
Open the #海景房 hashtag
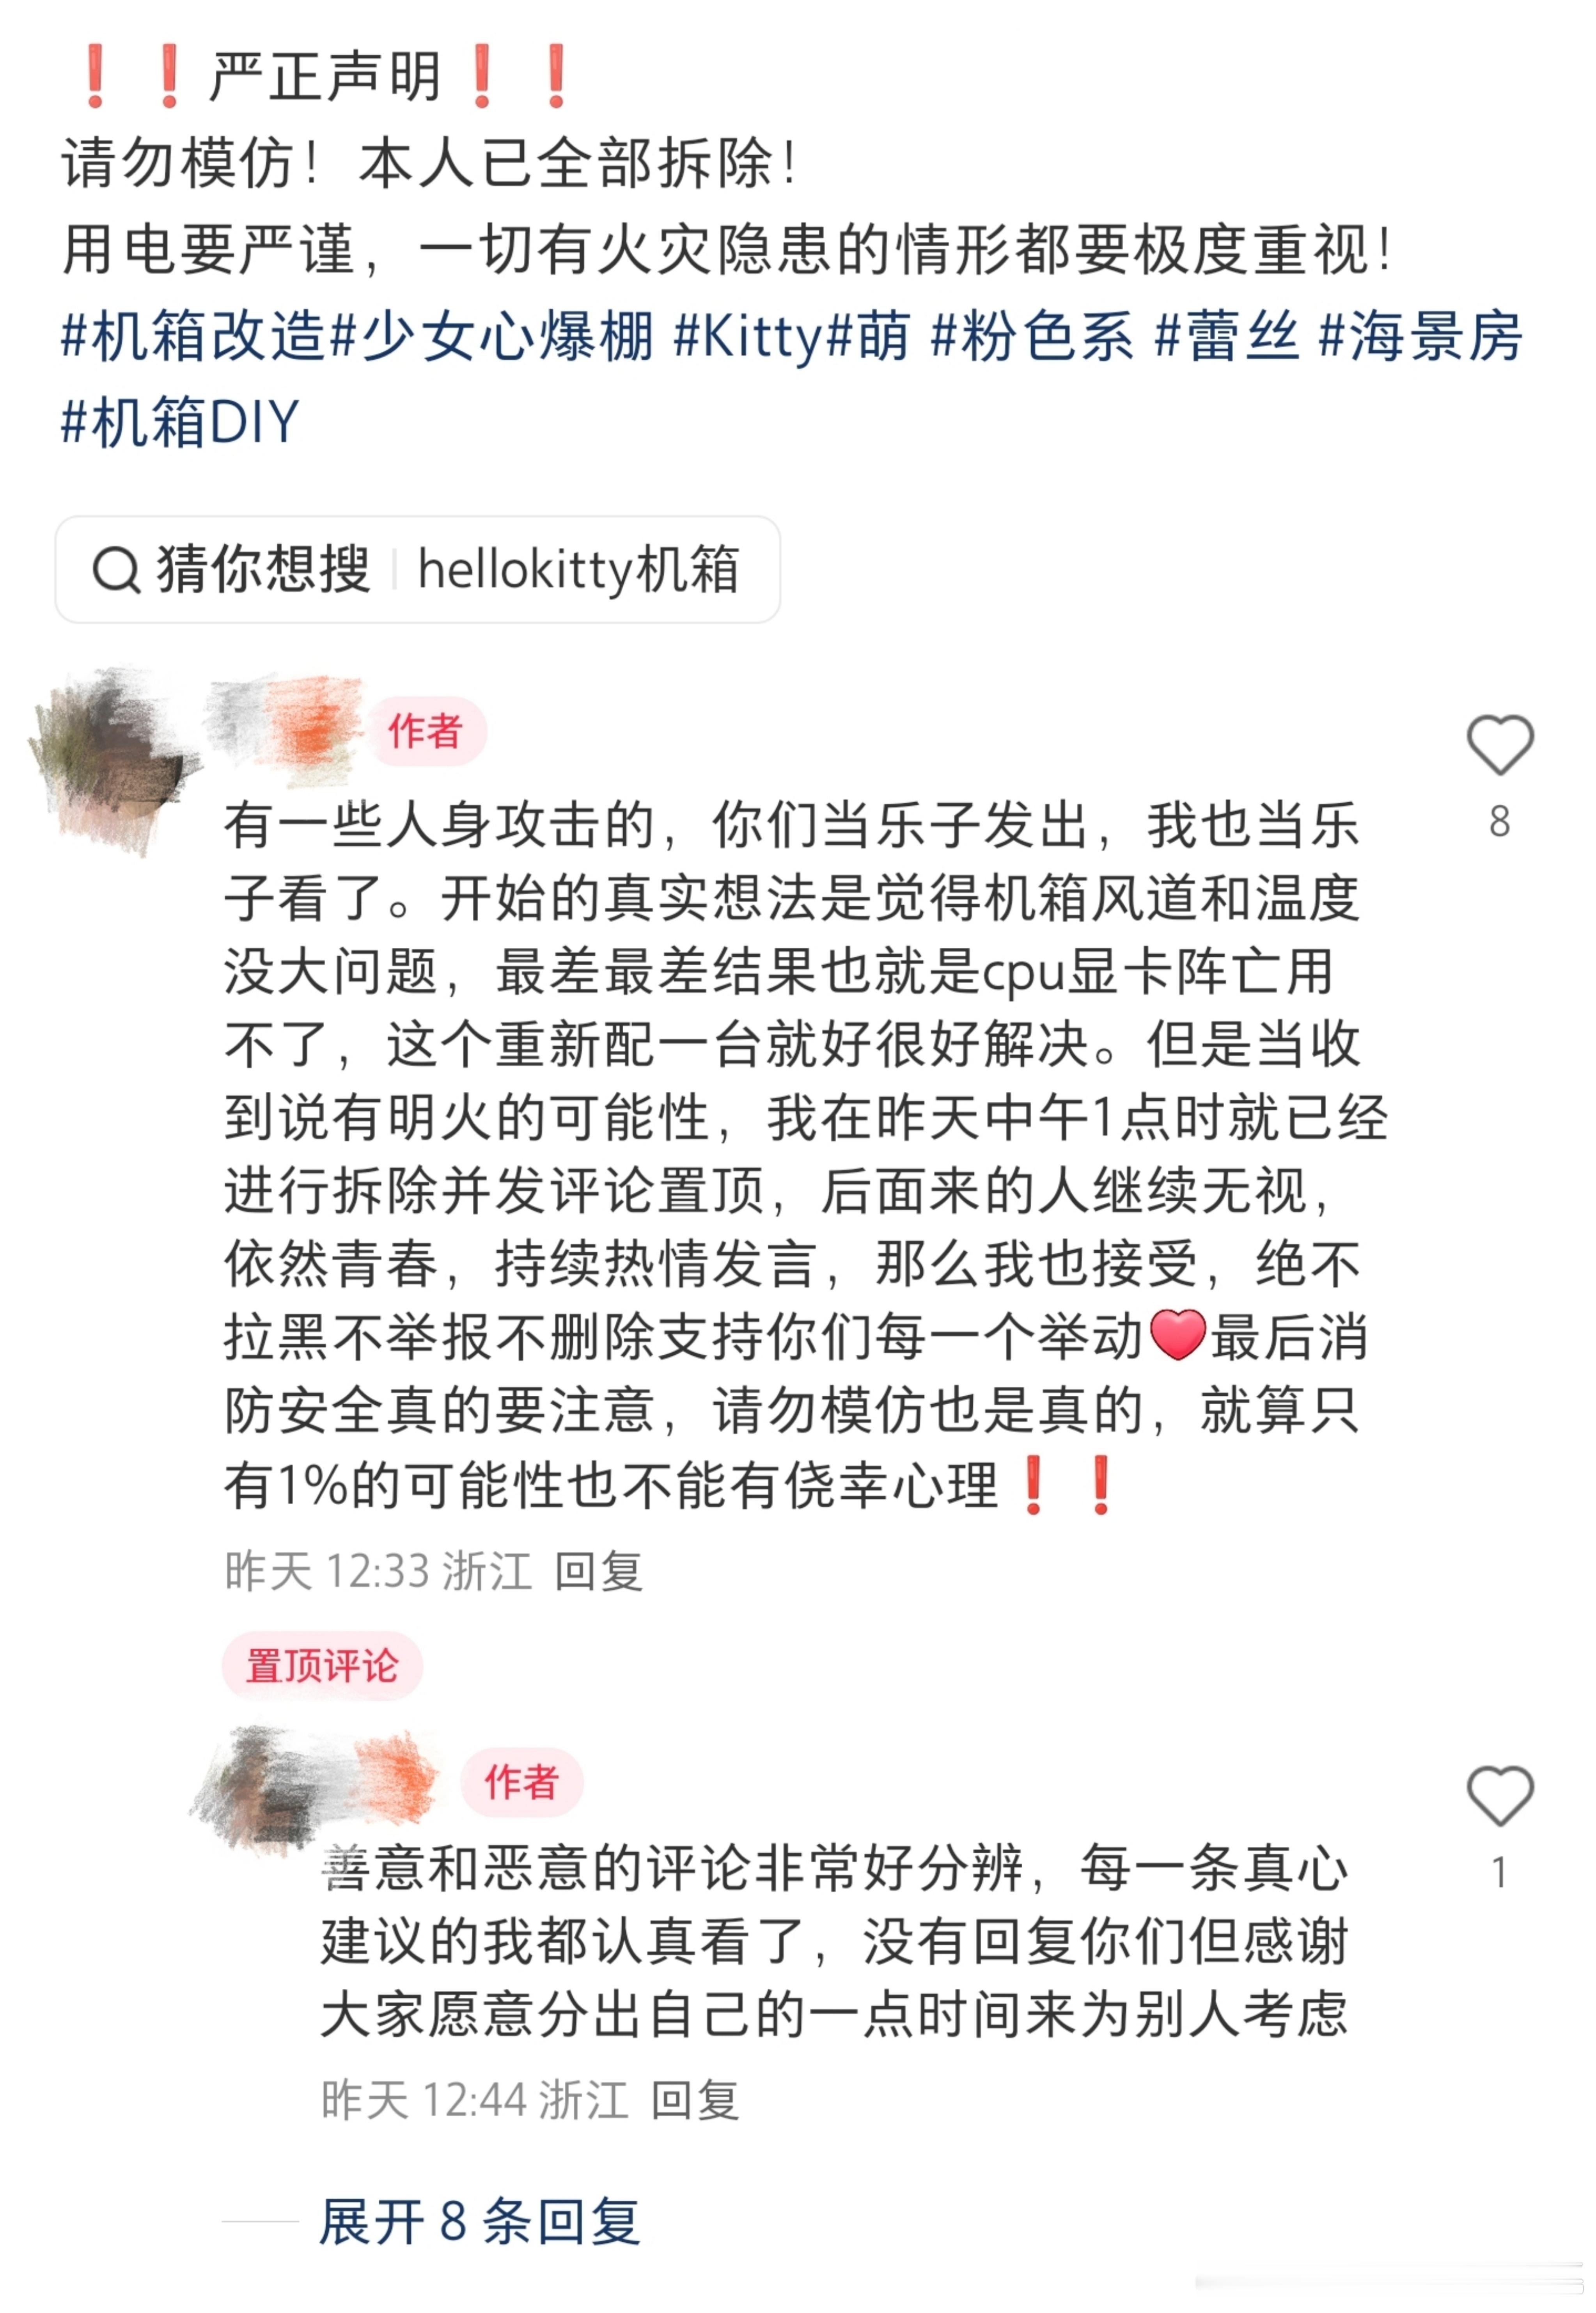[x=1420, y=335]
